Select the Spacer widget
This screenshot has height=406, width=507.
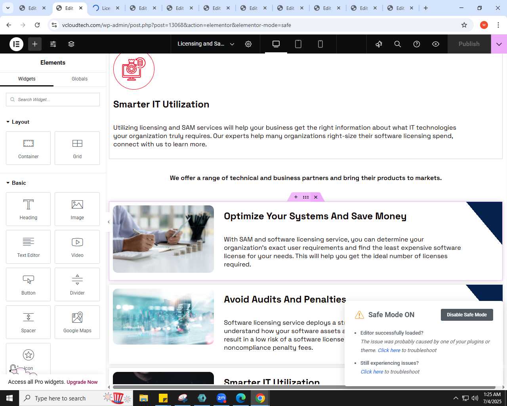coord(29,322)
